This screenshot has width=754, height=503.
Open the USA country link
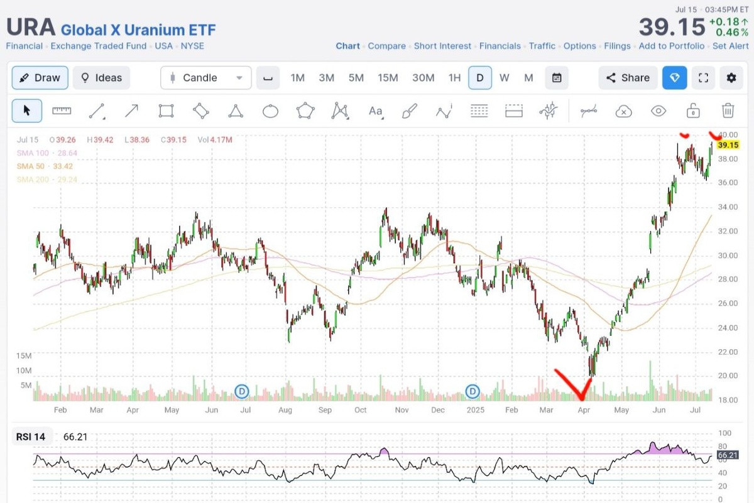pyautogui.click(x=163, y=46)
